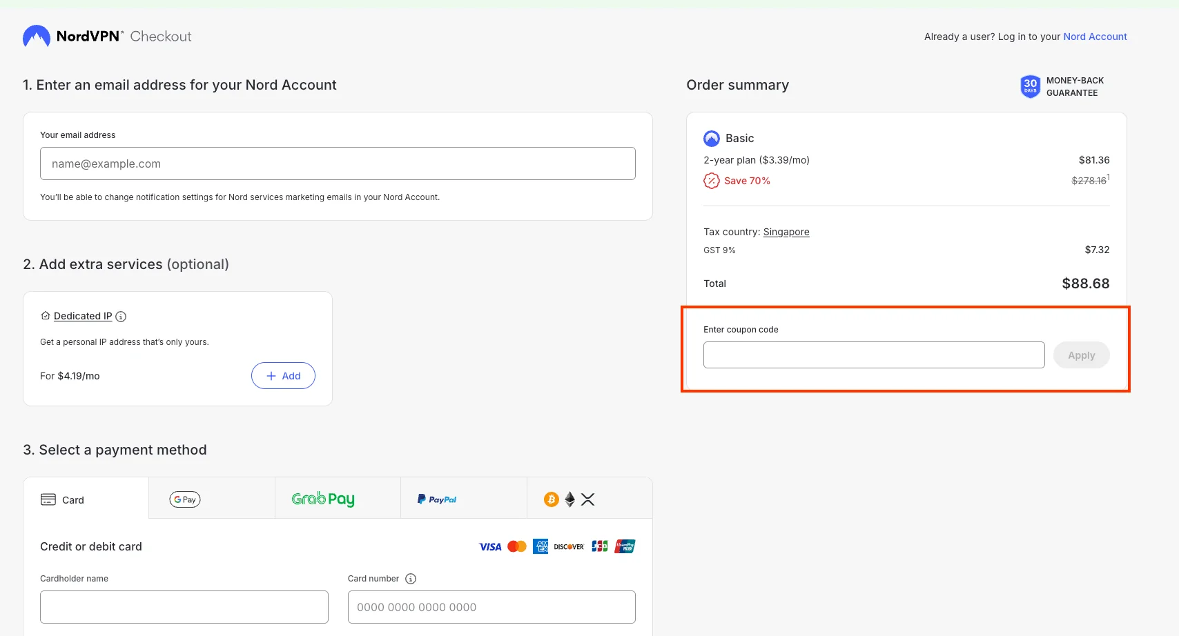This screenshot has width=1179, height=636.
Task: Click the Basic plan logo icon
Action: pos(712,139)
